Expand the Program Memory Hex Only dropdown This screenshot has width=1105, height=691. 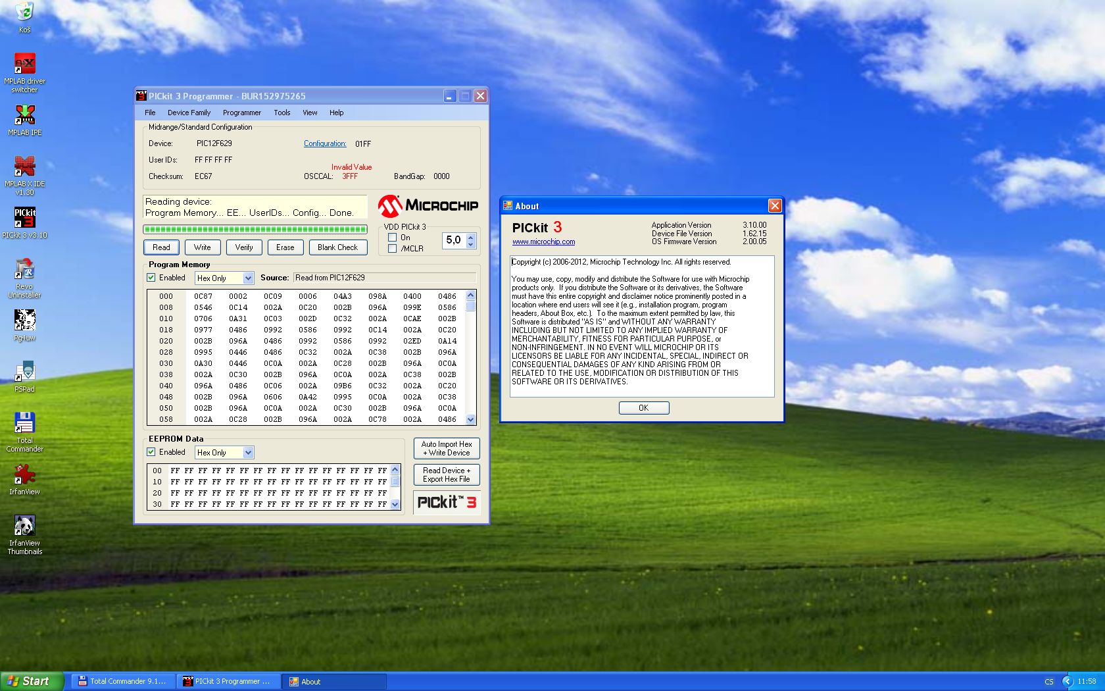point(248,278)
